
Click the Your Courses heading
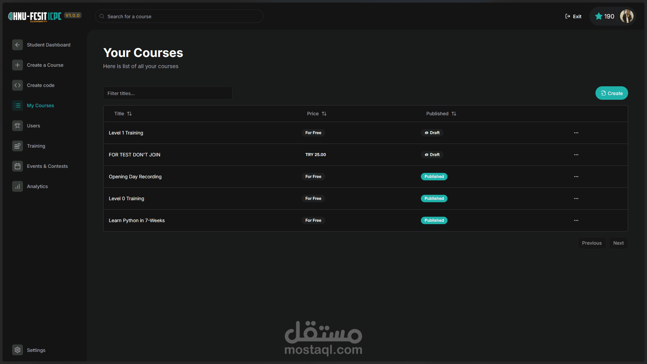(x=143, y=53)
